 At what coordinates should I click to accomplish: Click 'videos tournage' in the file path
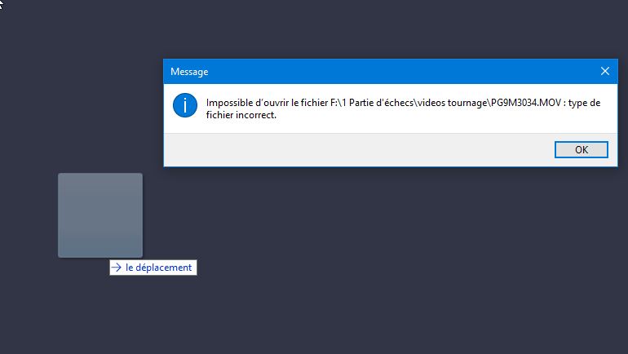coord(453,103)
